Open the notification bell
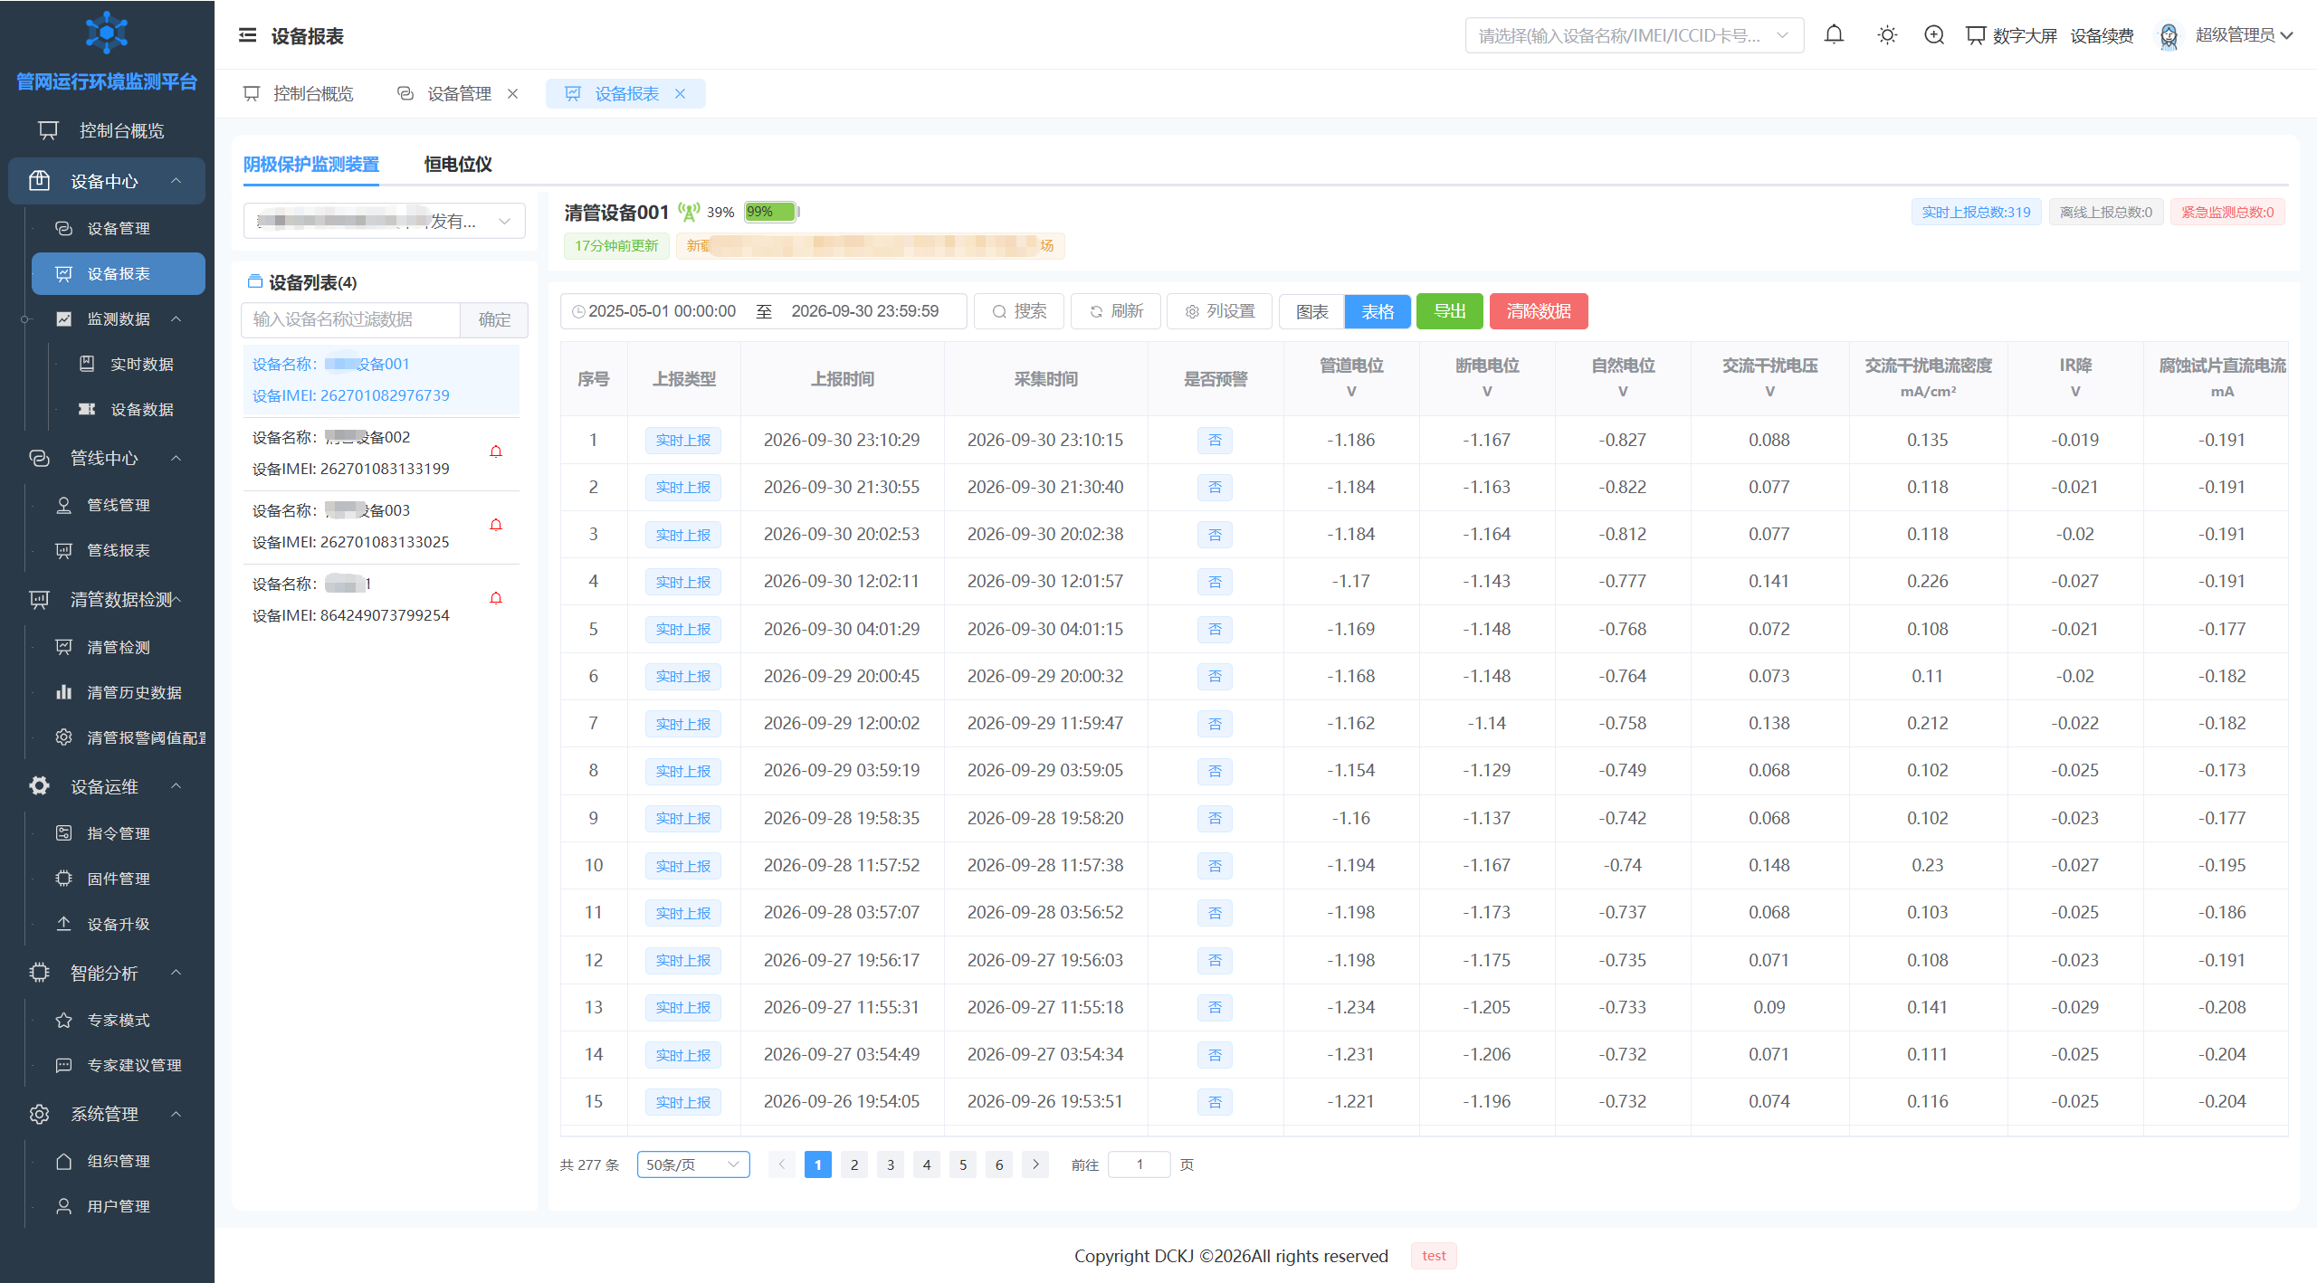 pos(1834,35)
